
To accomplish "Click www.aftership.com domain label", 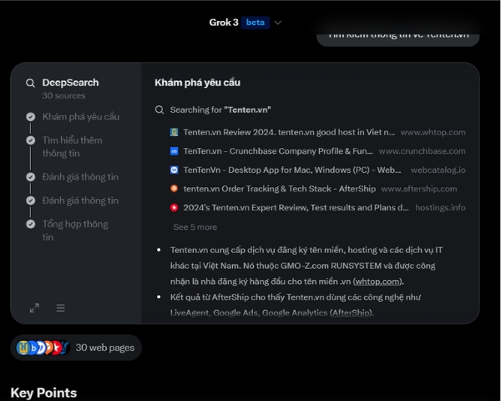I will (419, 189).
